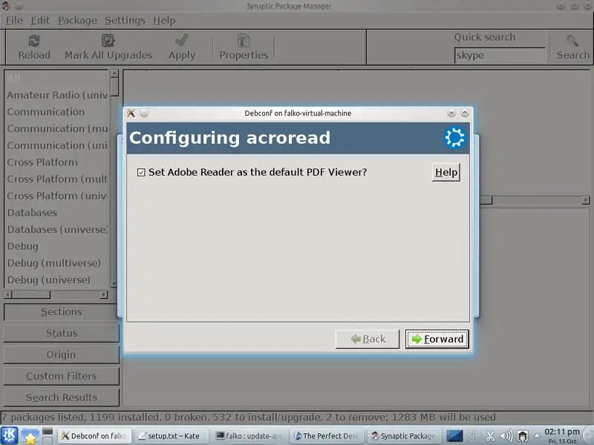Click Mark All Upgrades icon in toolbar
Viewport: 594px width, 445px height.
click(x=108, y=41)
